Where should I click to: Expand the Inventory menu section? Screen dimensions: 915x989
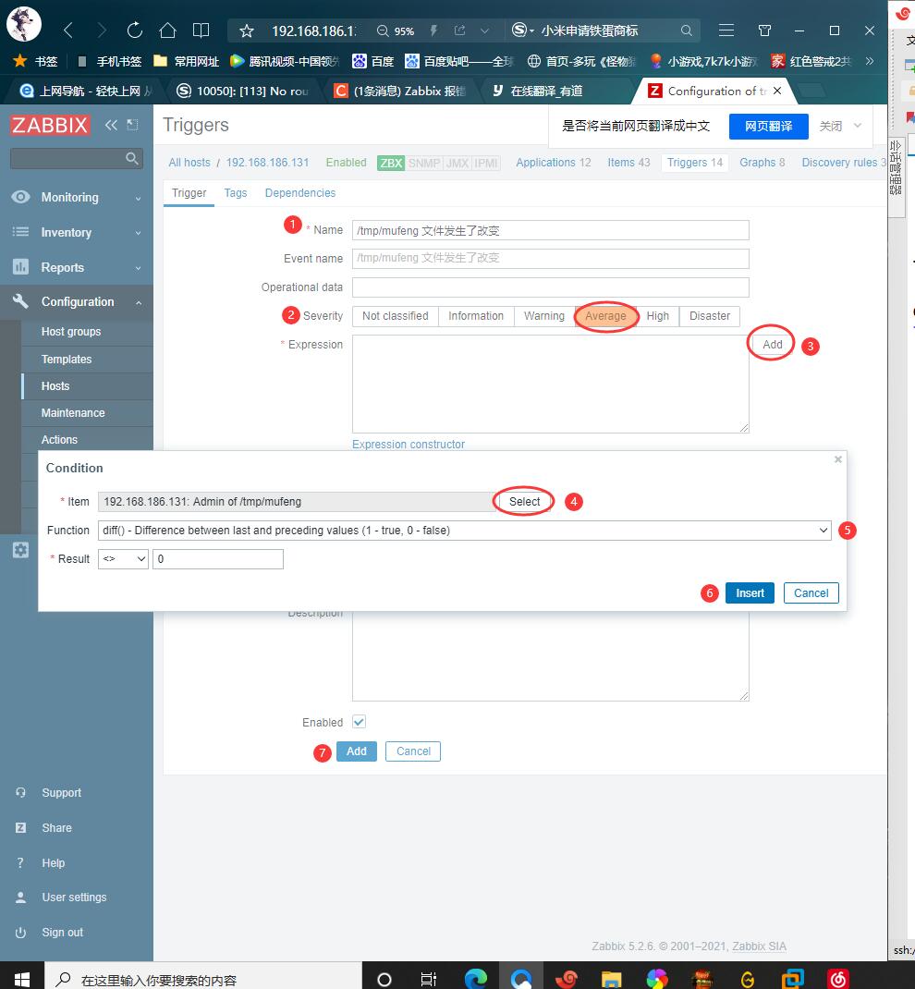click(138, 233)
